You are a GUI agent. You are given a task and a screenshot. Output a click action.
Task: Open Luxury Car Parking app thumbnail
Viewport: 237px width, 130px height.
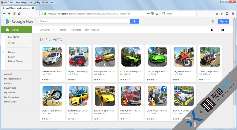[x=157, y=96]
